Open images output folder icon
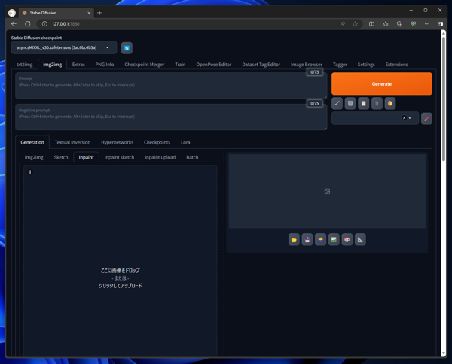 (x=294, y=240)
